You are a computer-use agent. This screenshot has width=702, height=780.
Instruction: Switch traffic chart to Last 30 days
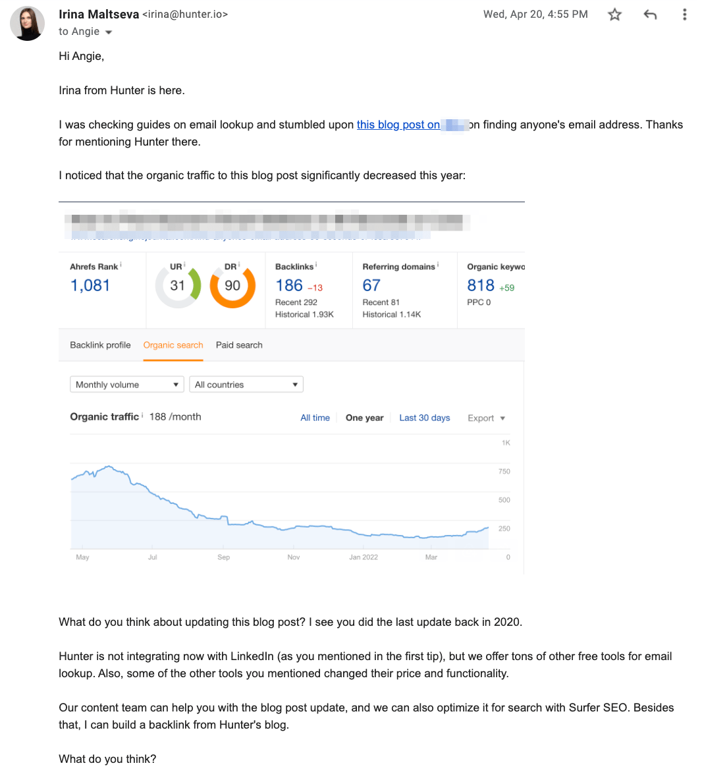[424, 418]
